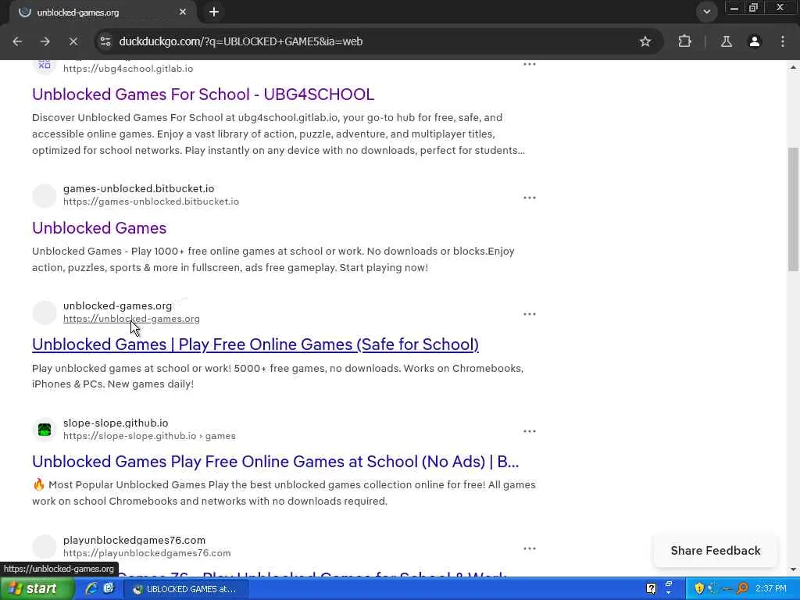Screen dimensions: 800x600
Task: Open more options for unblocked-games.org result
Action: [530, 314]
